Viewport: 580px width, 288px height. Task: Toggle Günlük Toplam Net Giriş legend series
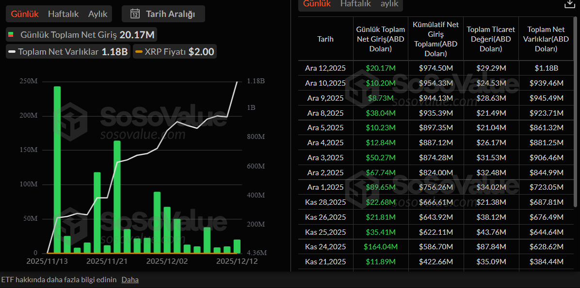click(x=81, y=35)
